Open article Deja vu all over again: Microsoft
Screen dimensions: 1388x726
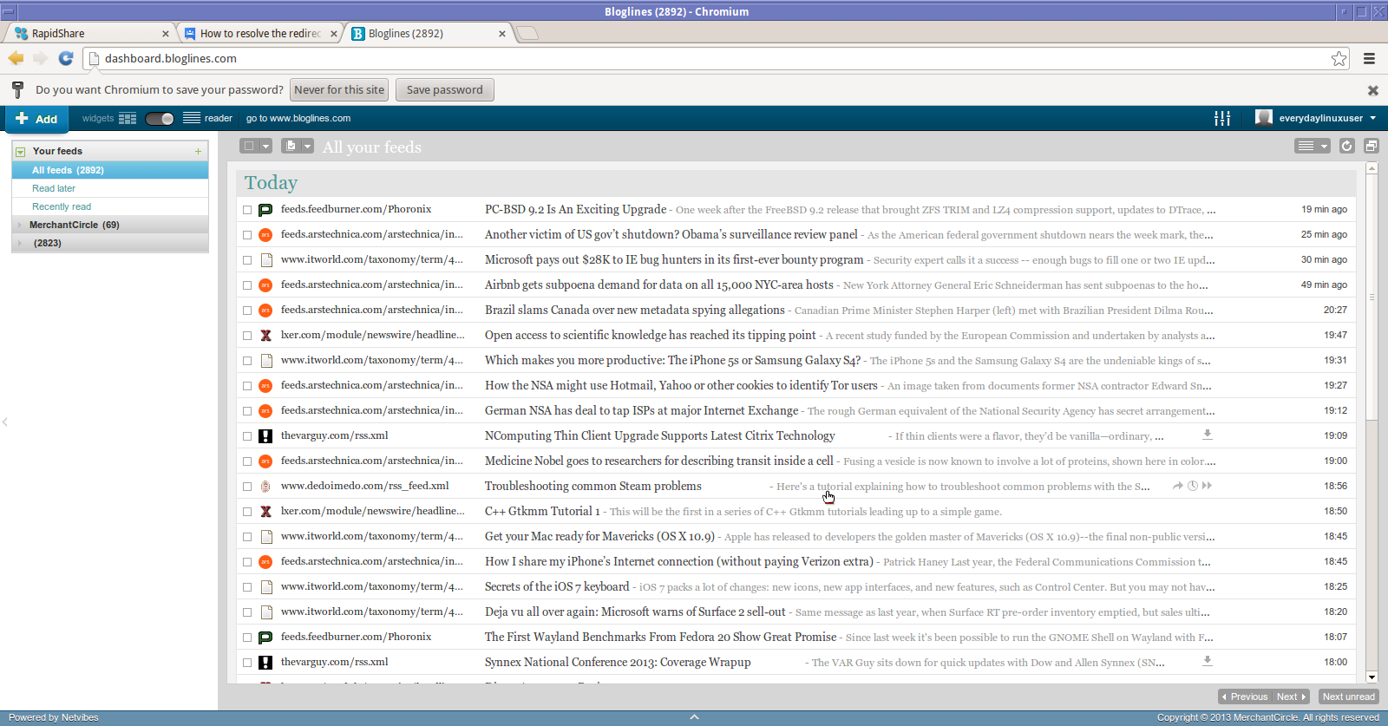click(635, 612)
